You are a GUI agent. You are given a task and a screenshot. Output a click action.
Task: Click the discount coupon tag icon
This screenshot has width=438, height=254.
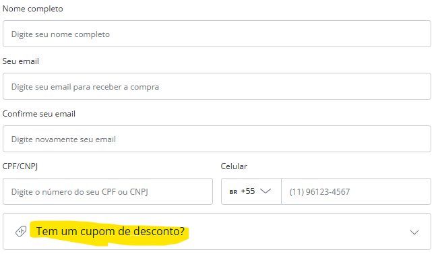[x=21, y=231]
